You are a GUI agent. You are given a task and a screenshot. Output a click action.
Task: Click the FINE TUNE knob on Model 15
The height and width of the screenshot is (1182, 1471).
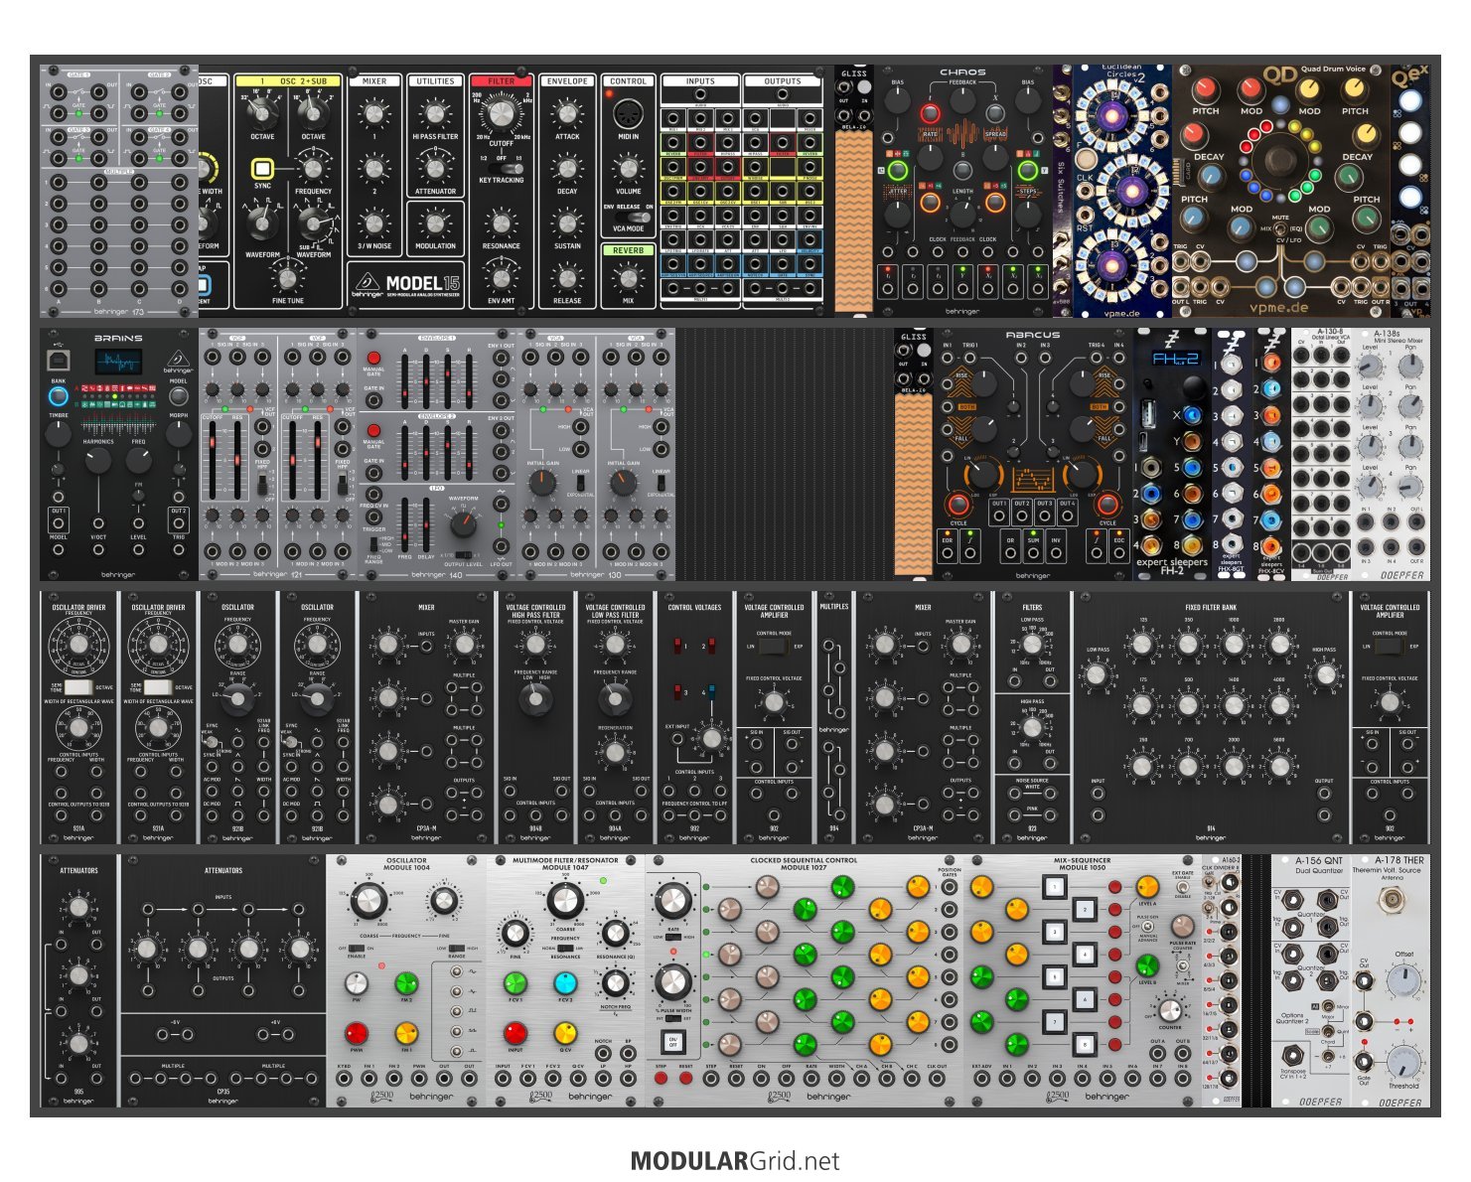click(288, 279)
